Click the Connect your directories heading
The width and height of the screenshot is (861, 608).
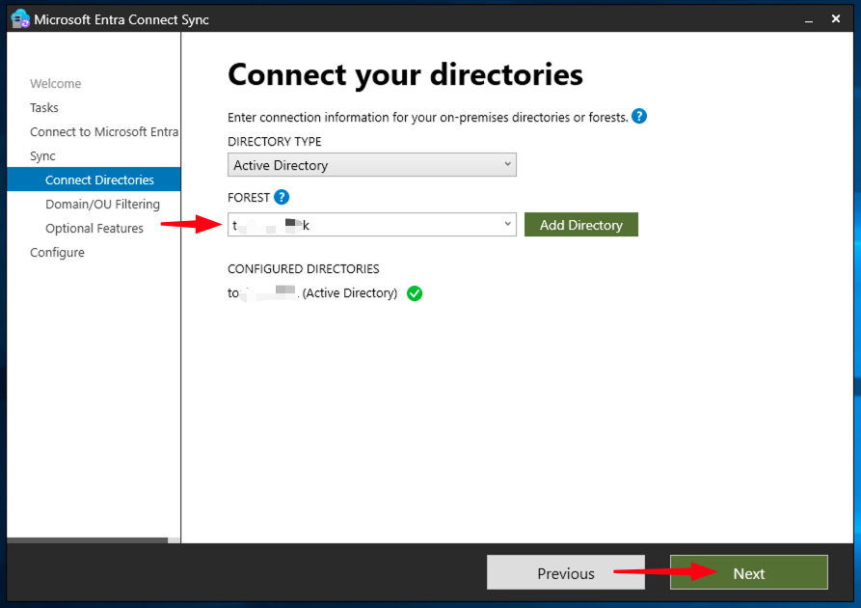405,74
